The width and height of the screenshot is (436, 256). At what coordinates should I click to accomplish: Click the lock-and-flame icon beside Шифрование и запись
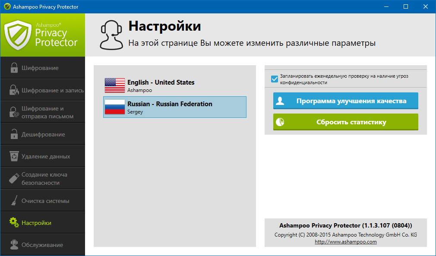click(14, 90)
